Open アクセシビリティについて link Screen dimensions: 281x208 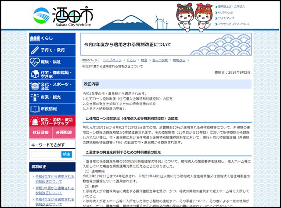(x=234, y=24)
